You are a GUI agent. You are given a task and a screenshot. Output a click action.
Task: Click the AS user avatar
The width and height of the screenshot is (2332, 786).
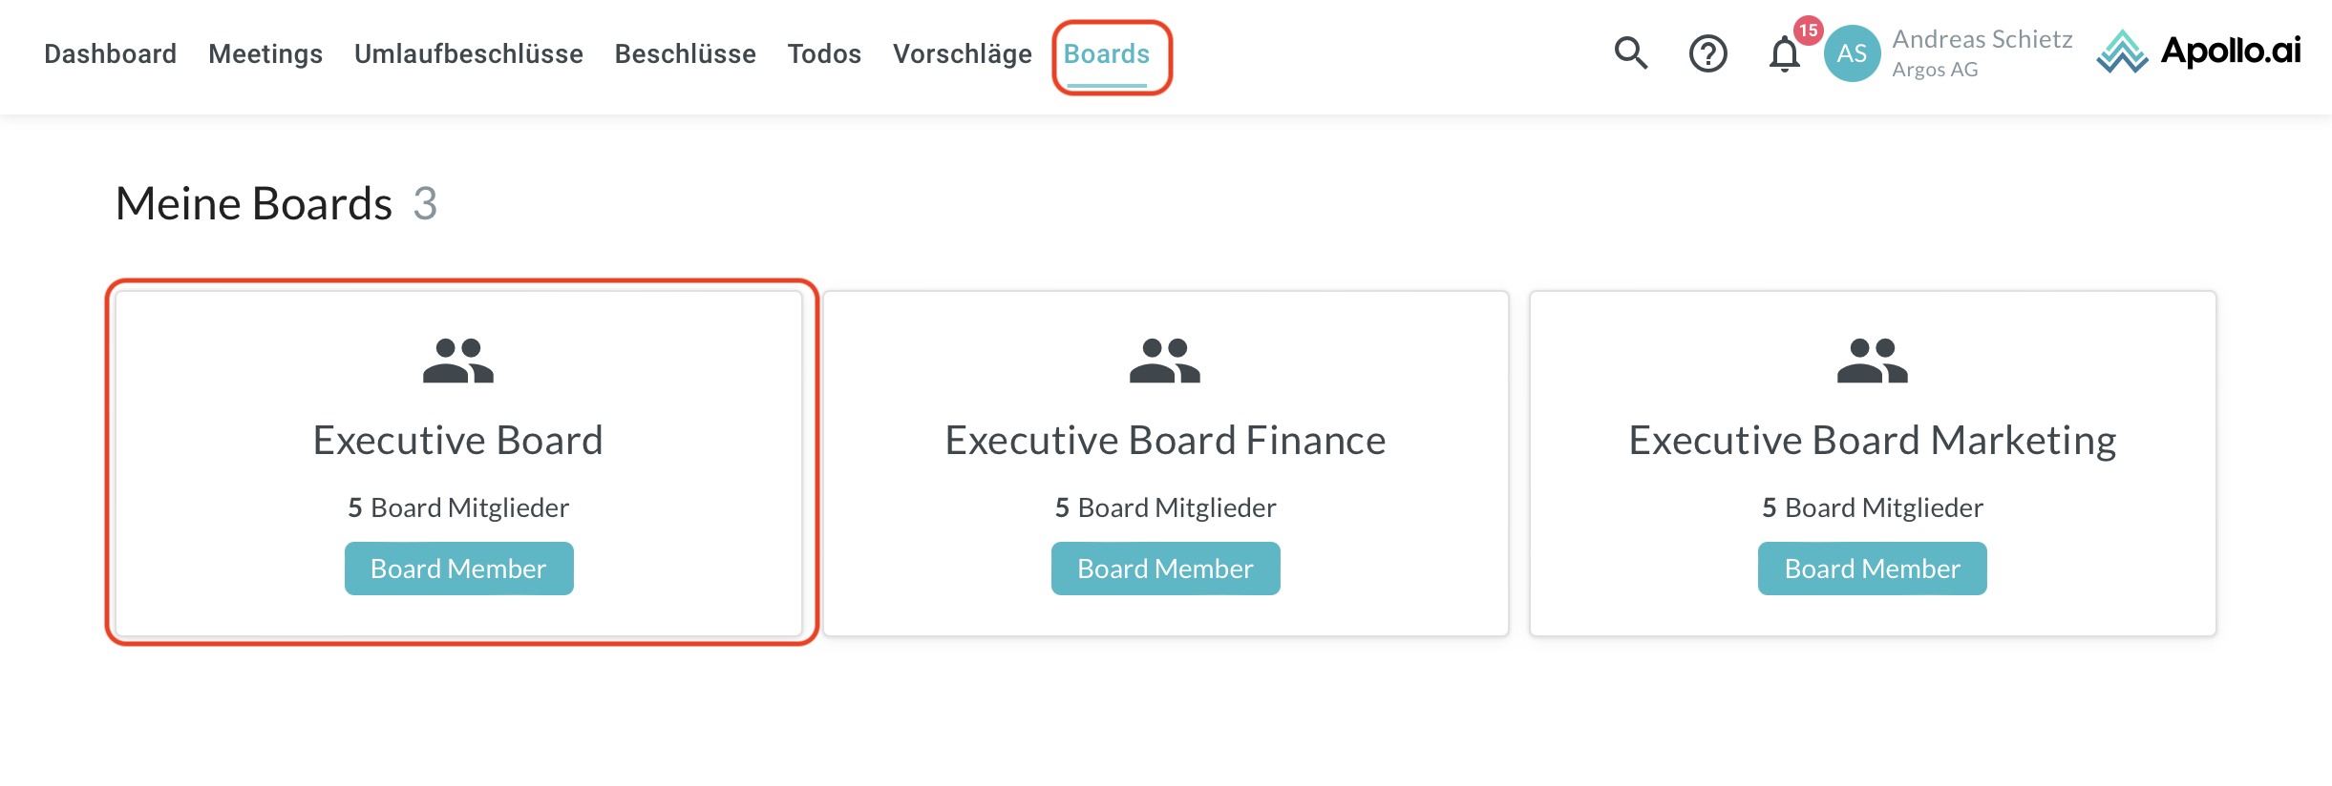(x=1852, y=53)
